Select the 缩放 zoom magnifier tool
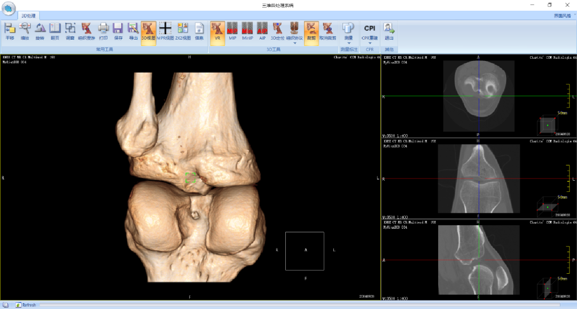 pyautogui.click(x=25, y=32)
